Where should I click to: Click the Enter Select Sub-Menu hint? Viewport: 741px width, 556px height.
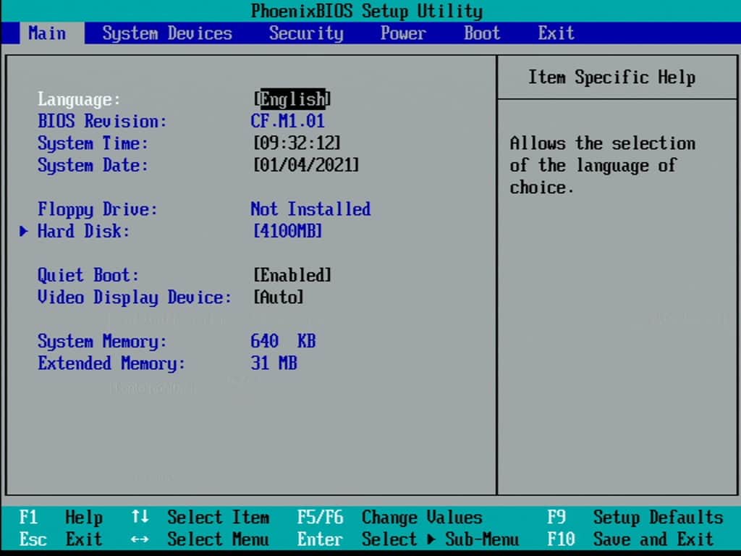pyautogui.click(x=408, y=539)
